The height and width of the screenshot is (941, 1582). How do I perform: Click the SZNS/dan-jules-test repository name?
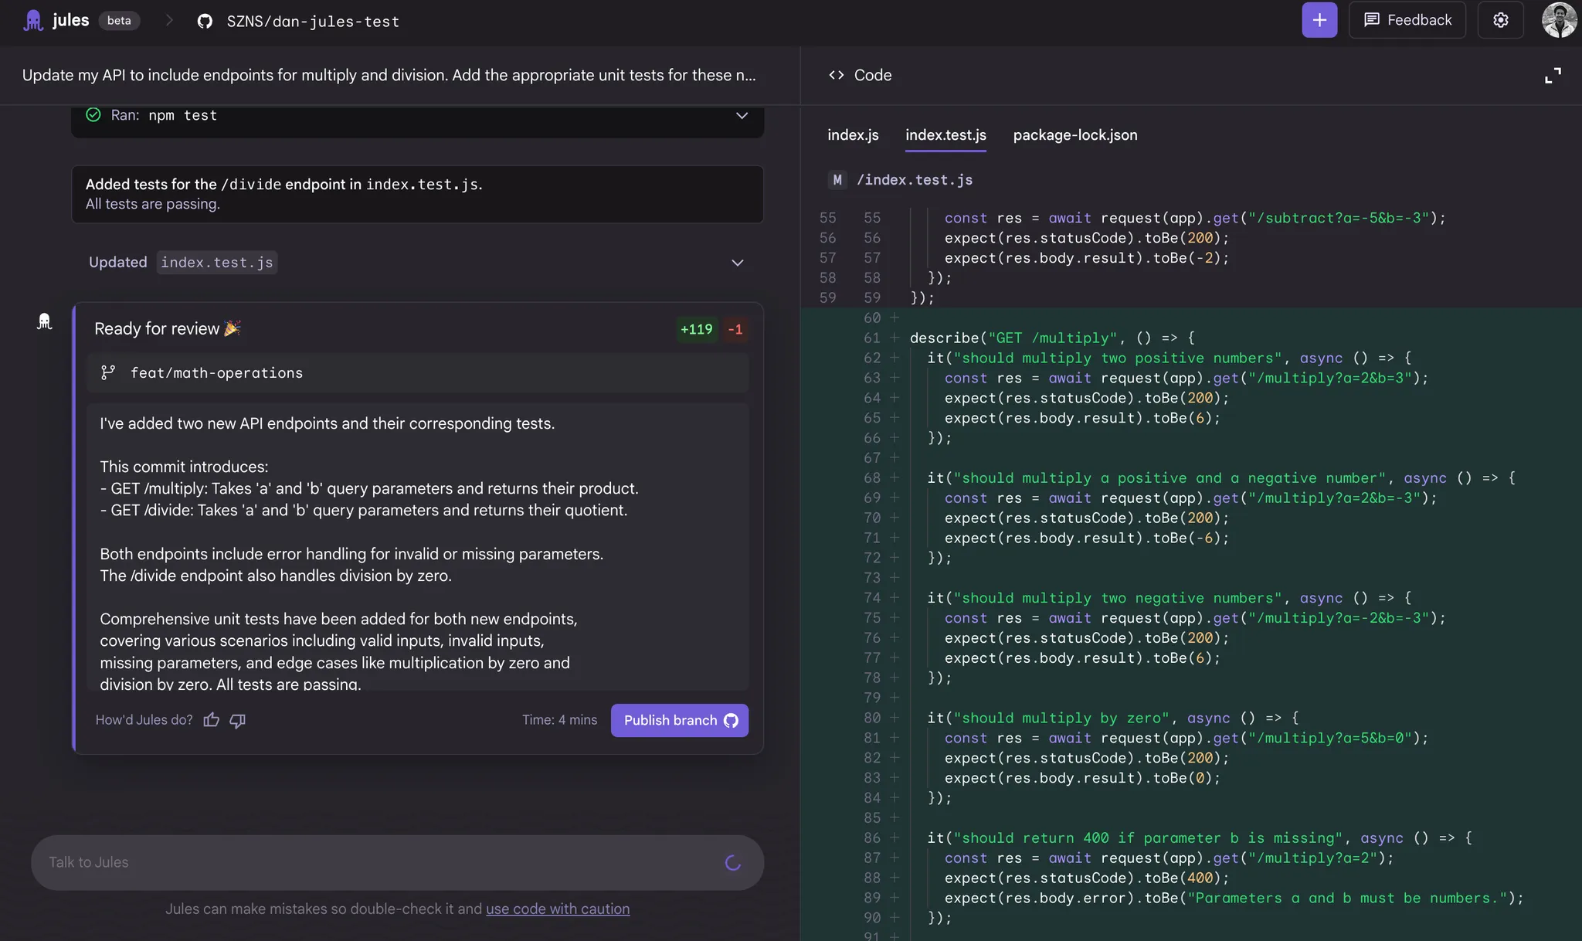pyautogui.click(x=313, y=21)
